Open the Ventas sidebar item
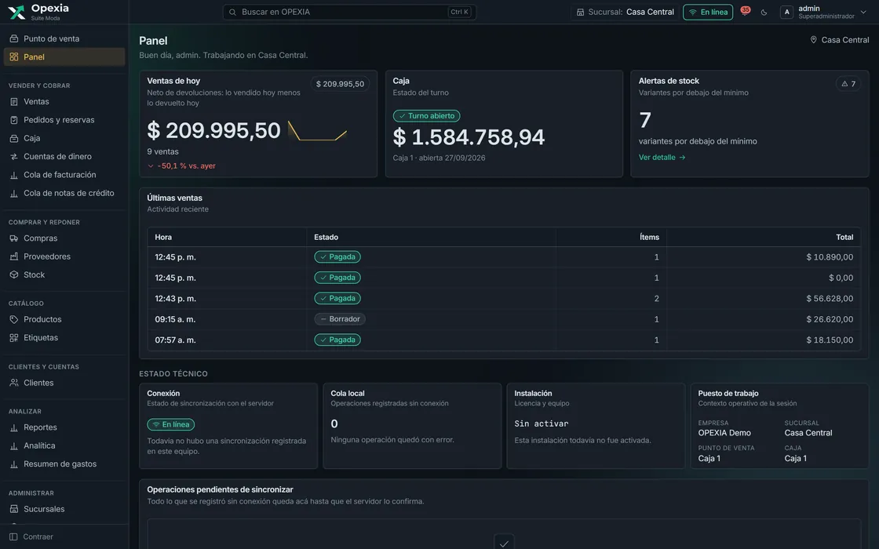Viewport: 879px width, 549px height. pyautogui.click(x=64, y=101)
